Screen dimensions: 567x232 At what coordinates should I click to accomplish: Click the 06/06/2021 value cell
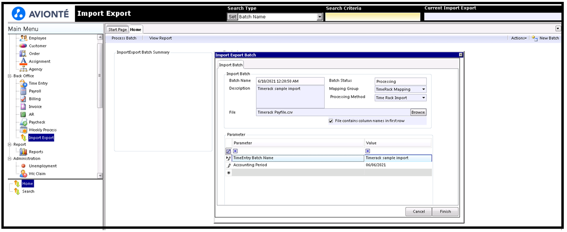[x=398, y=165]
